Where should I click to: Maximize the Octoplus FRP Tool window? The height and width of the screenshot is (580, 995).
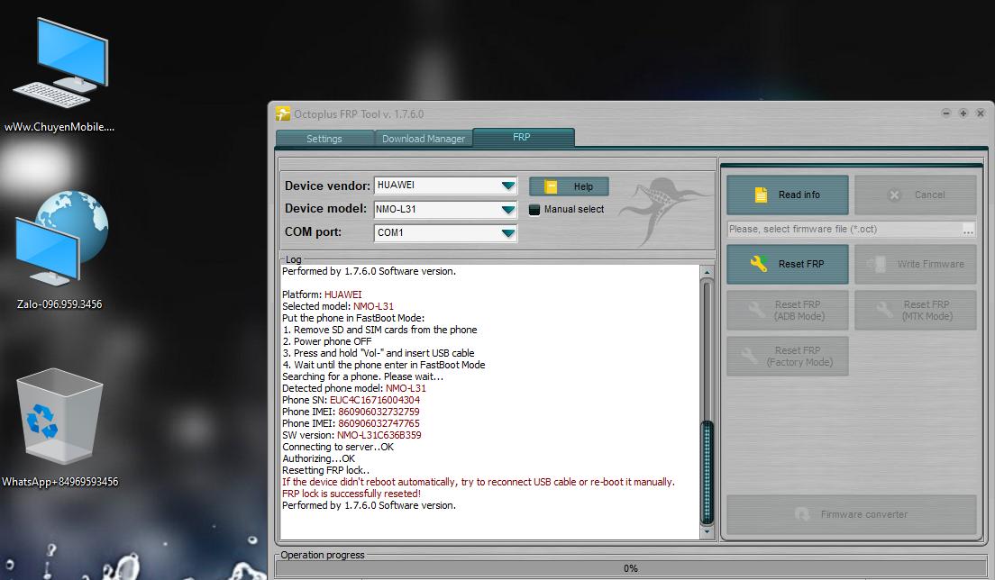click(963, 113)
